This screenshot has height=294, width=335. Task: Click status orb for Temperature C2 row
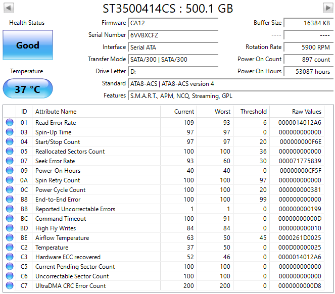click(10, 247)
